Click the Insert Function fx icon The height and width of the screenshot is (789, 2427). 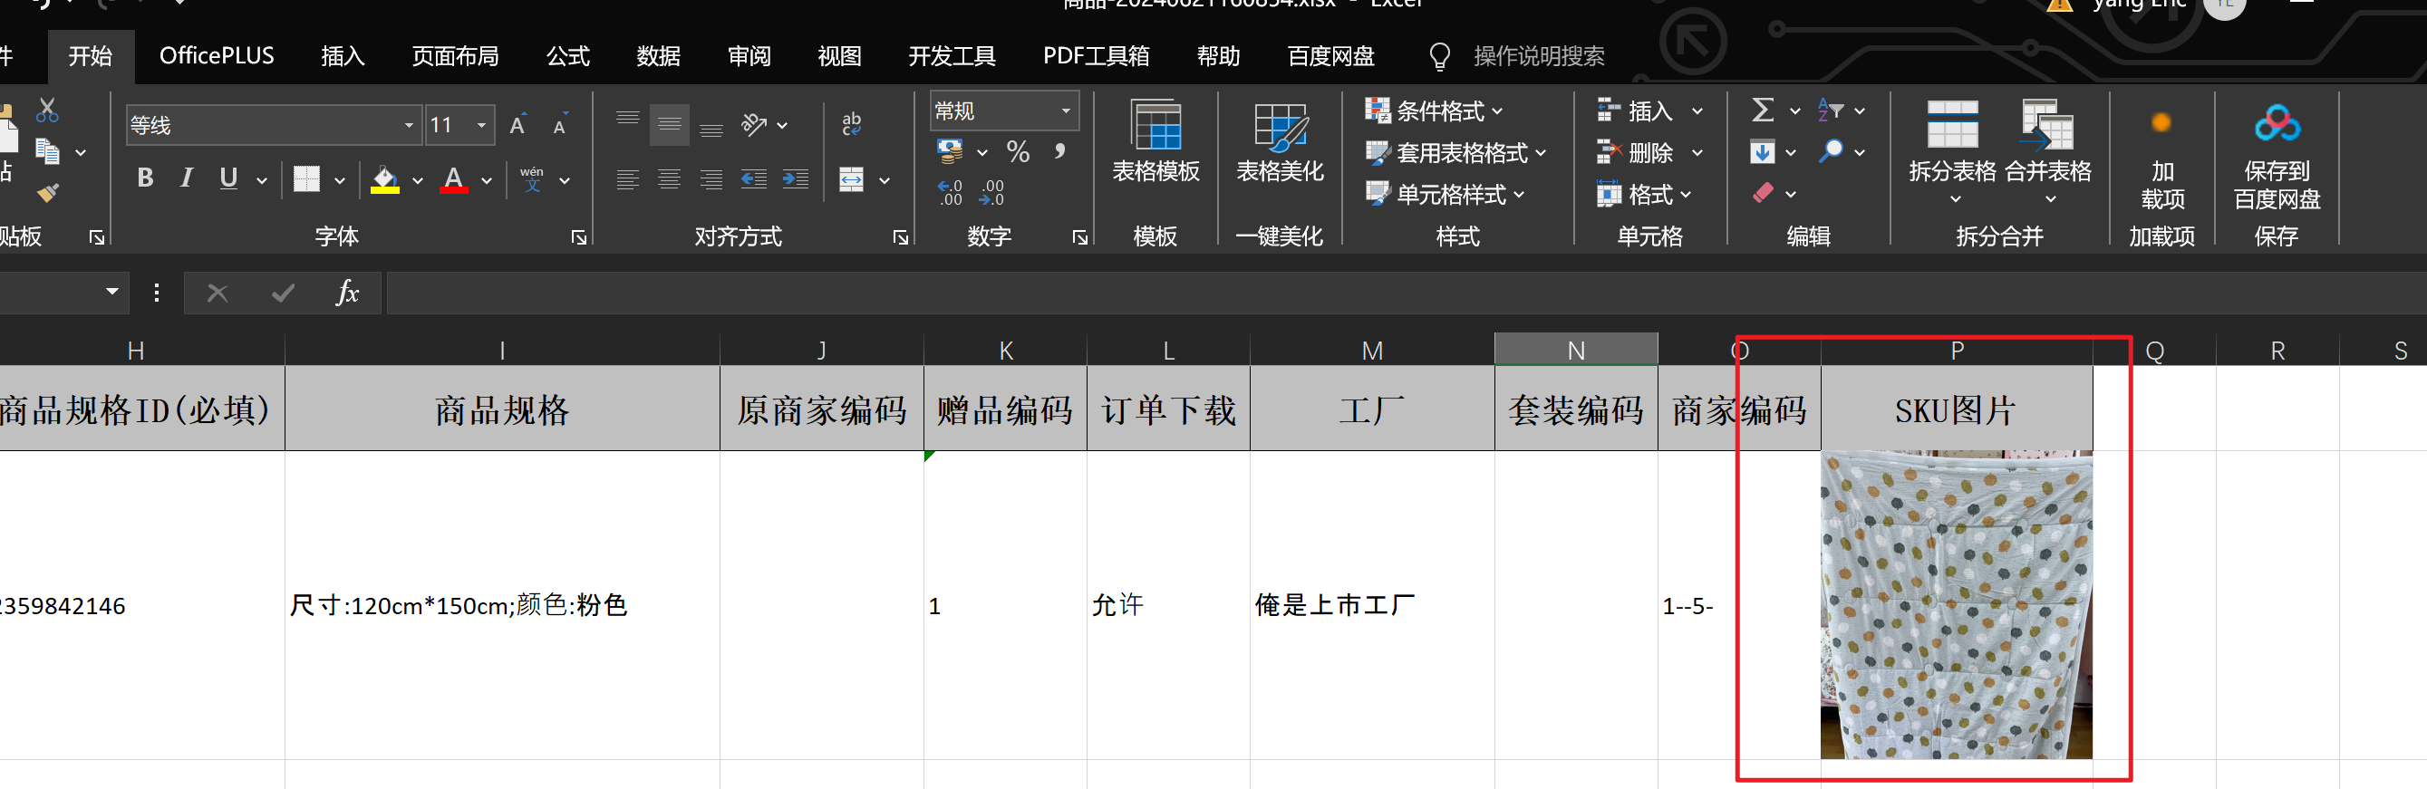point(347,293)
